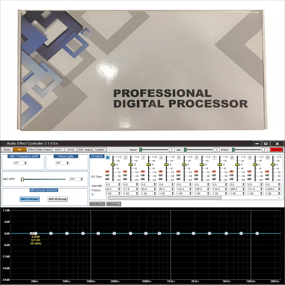Toggle EQ pass bypass
Image resolution: width=285 pixels, height=285 pixels.
coord(113,204)
